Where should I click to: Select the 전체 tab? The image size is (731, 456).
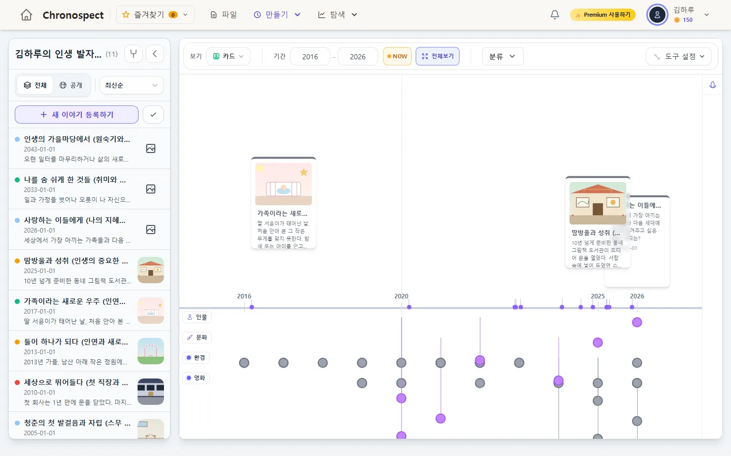click(36, 85)
